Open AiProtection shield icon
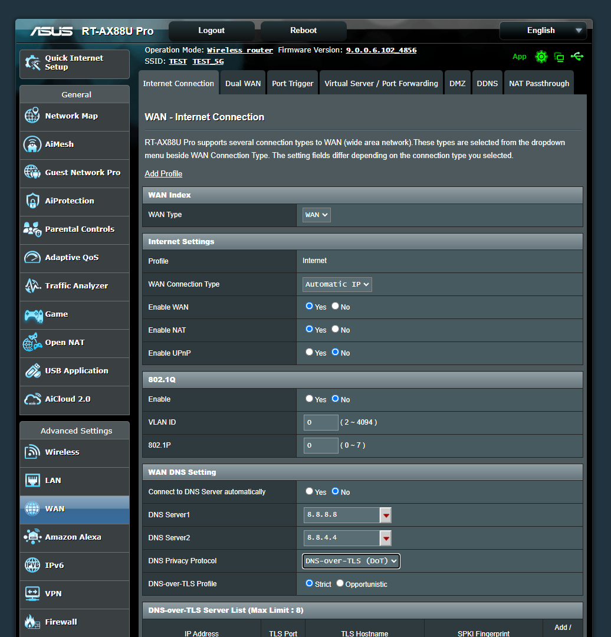The width and height of the screenshot is (611, 637). click(32, 201)
